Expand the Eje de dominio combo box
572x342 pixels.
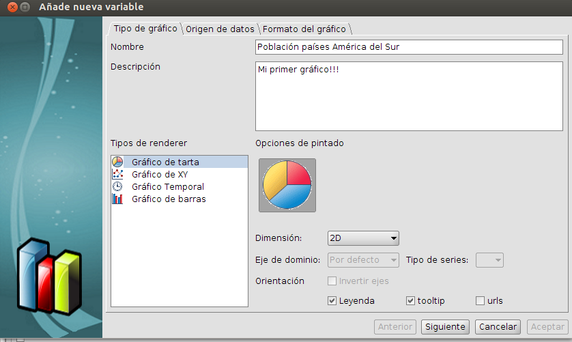click(363, 259)
